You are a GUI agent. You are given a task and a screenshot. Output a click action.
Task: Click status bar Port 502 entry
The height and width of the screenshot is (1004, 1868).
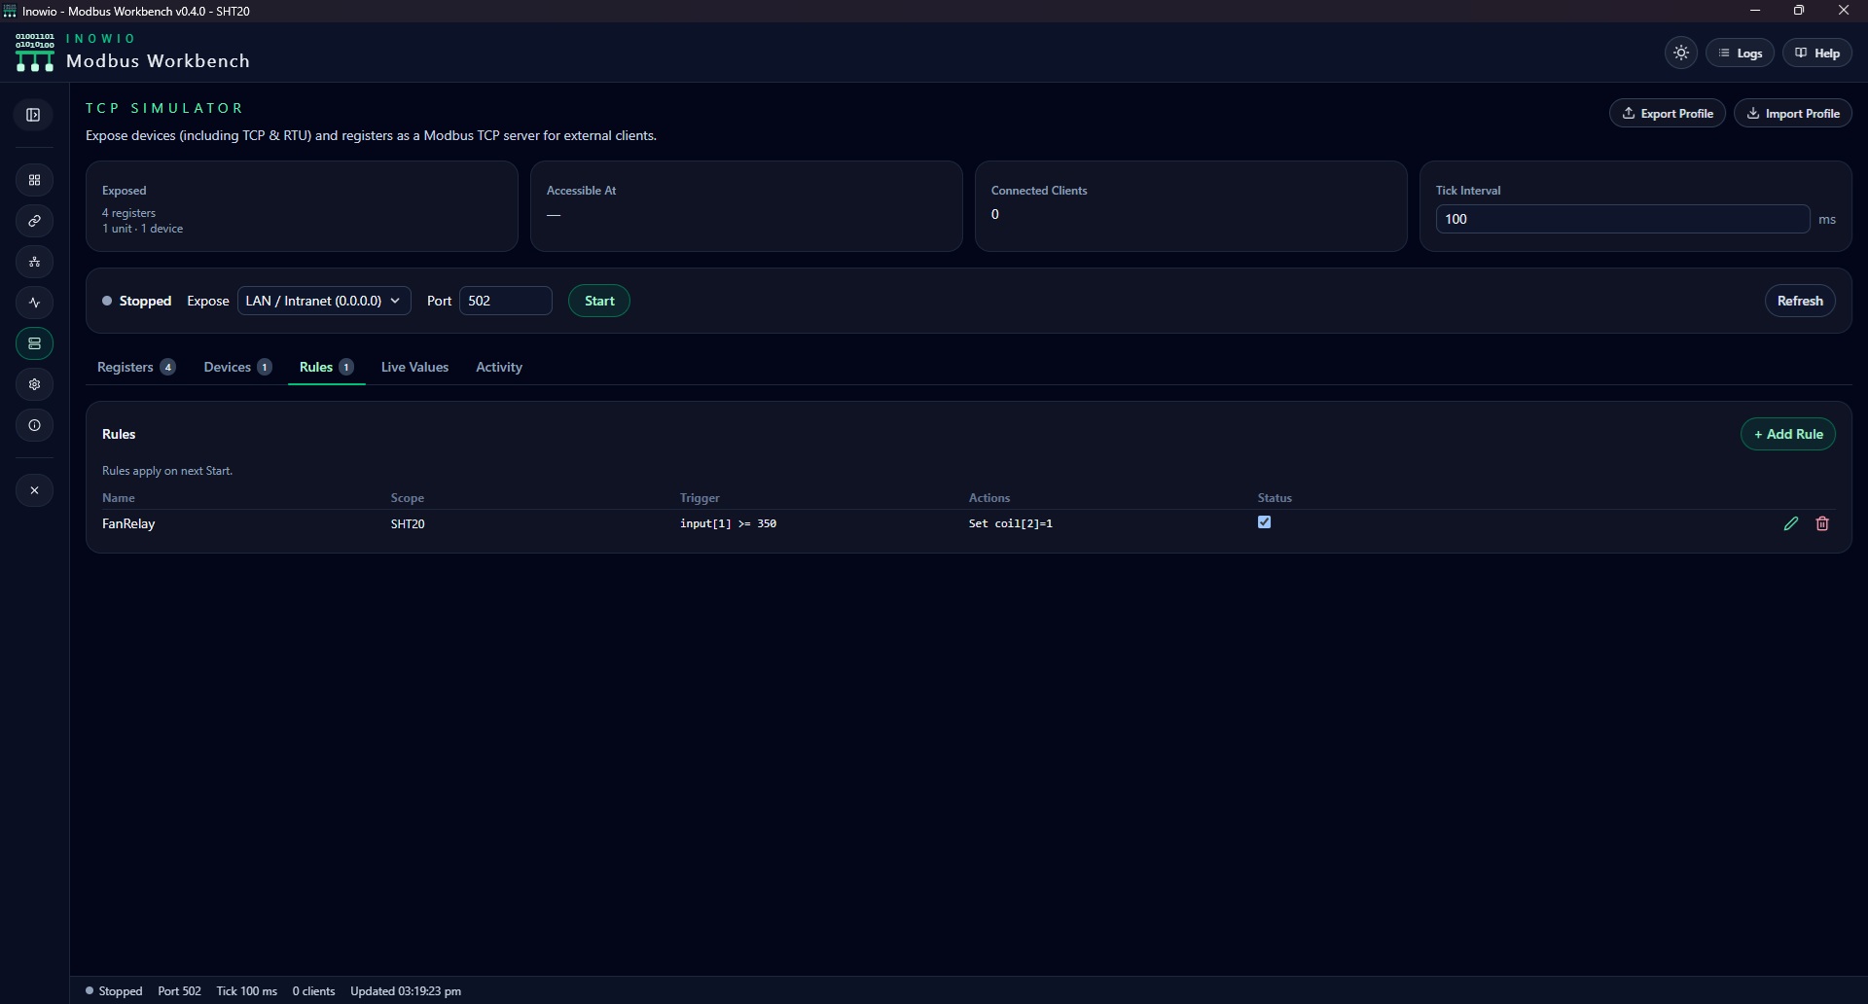[x=179, y=991]
